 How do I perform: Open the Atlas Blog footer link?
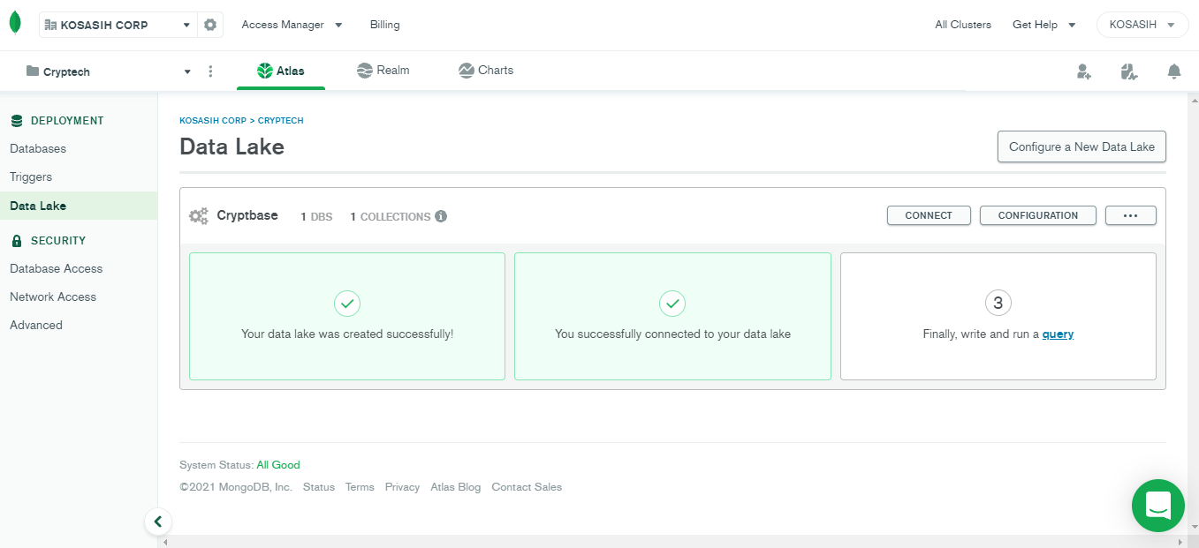tap(456, 487)
